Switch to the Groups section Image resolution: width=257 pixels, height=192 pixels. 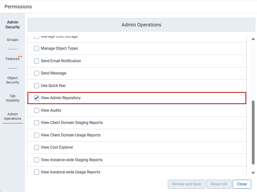point(12,40)
